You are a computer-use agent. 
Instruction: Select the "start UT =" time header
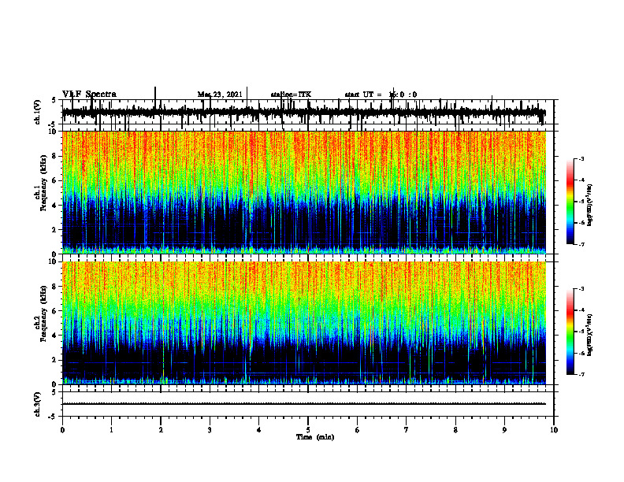point(363,95)
